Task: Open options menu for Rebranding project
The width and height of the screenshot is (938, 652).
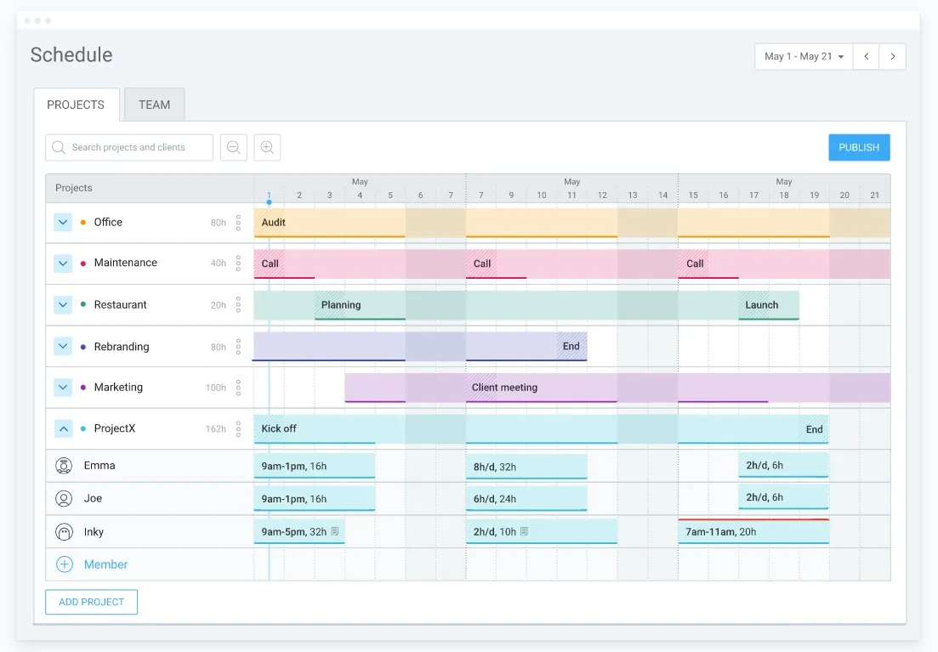Action: coord(238,347)
